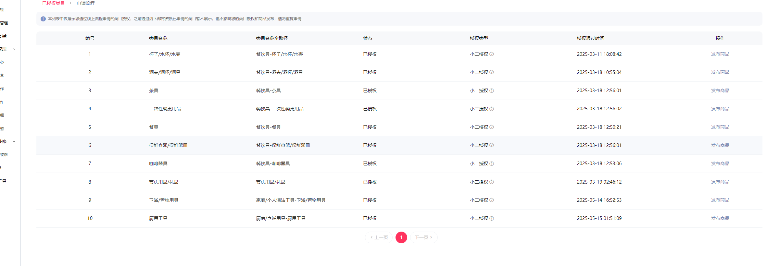Click help icon beside 小二授权 in row 1
Screen dimensions: 767x266
[x=491, y=54]
